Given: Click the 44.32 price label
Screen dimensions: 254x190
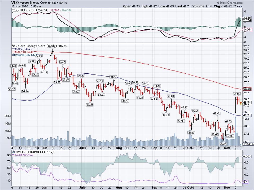Looking at the screenshot, I should pyautogui.click(x=195, y=111).
